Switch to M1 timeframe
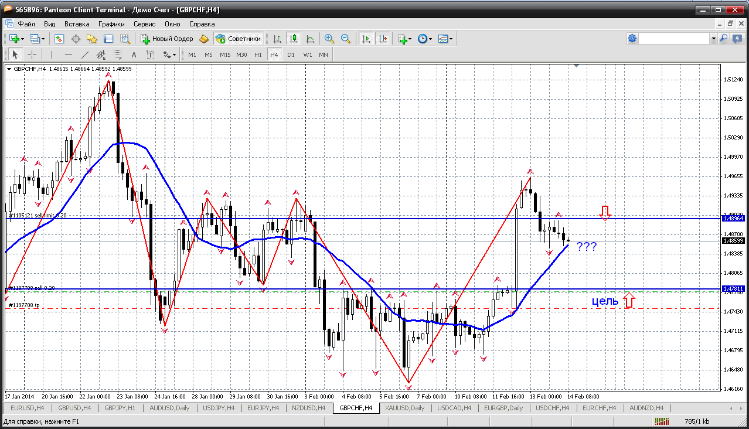749x429 pixels. (x=192, y=55)
